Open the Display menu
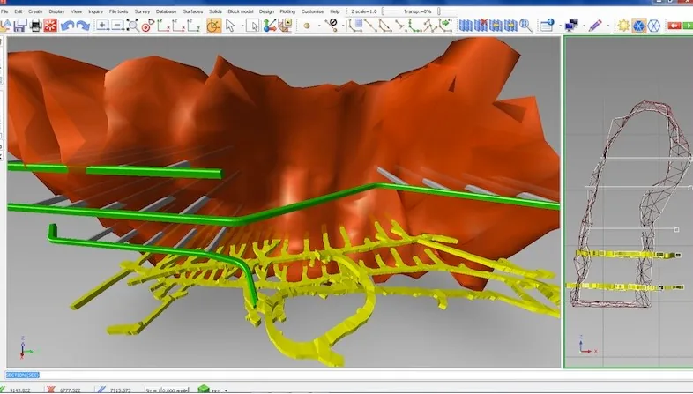The width and height of the screenshot is (693, 394). [x=56, y=11]
